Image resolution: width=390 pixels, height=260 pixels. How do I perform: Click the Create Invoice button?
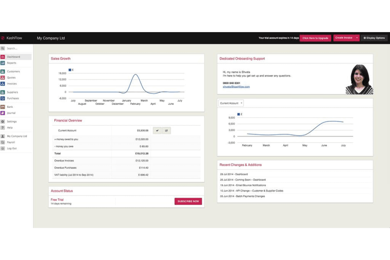point(344,38)
